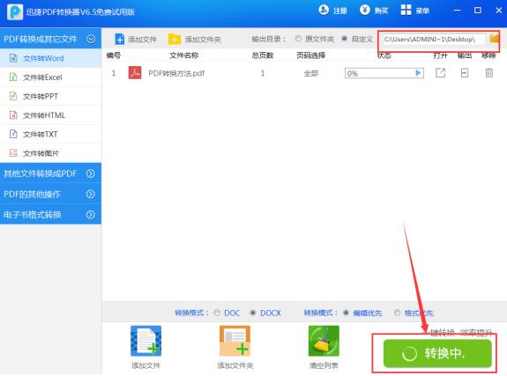Click the large 添加文件 icon at bottom

pos(145,341)
